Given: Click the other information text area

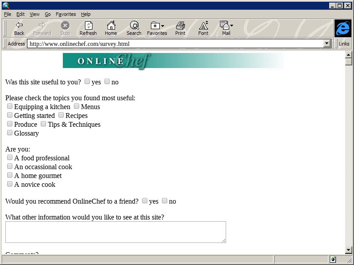Looking at the screenshot, I should coord(115,232).
